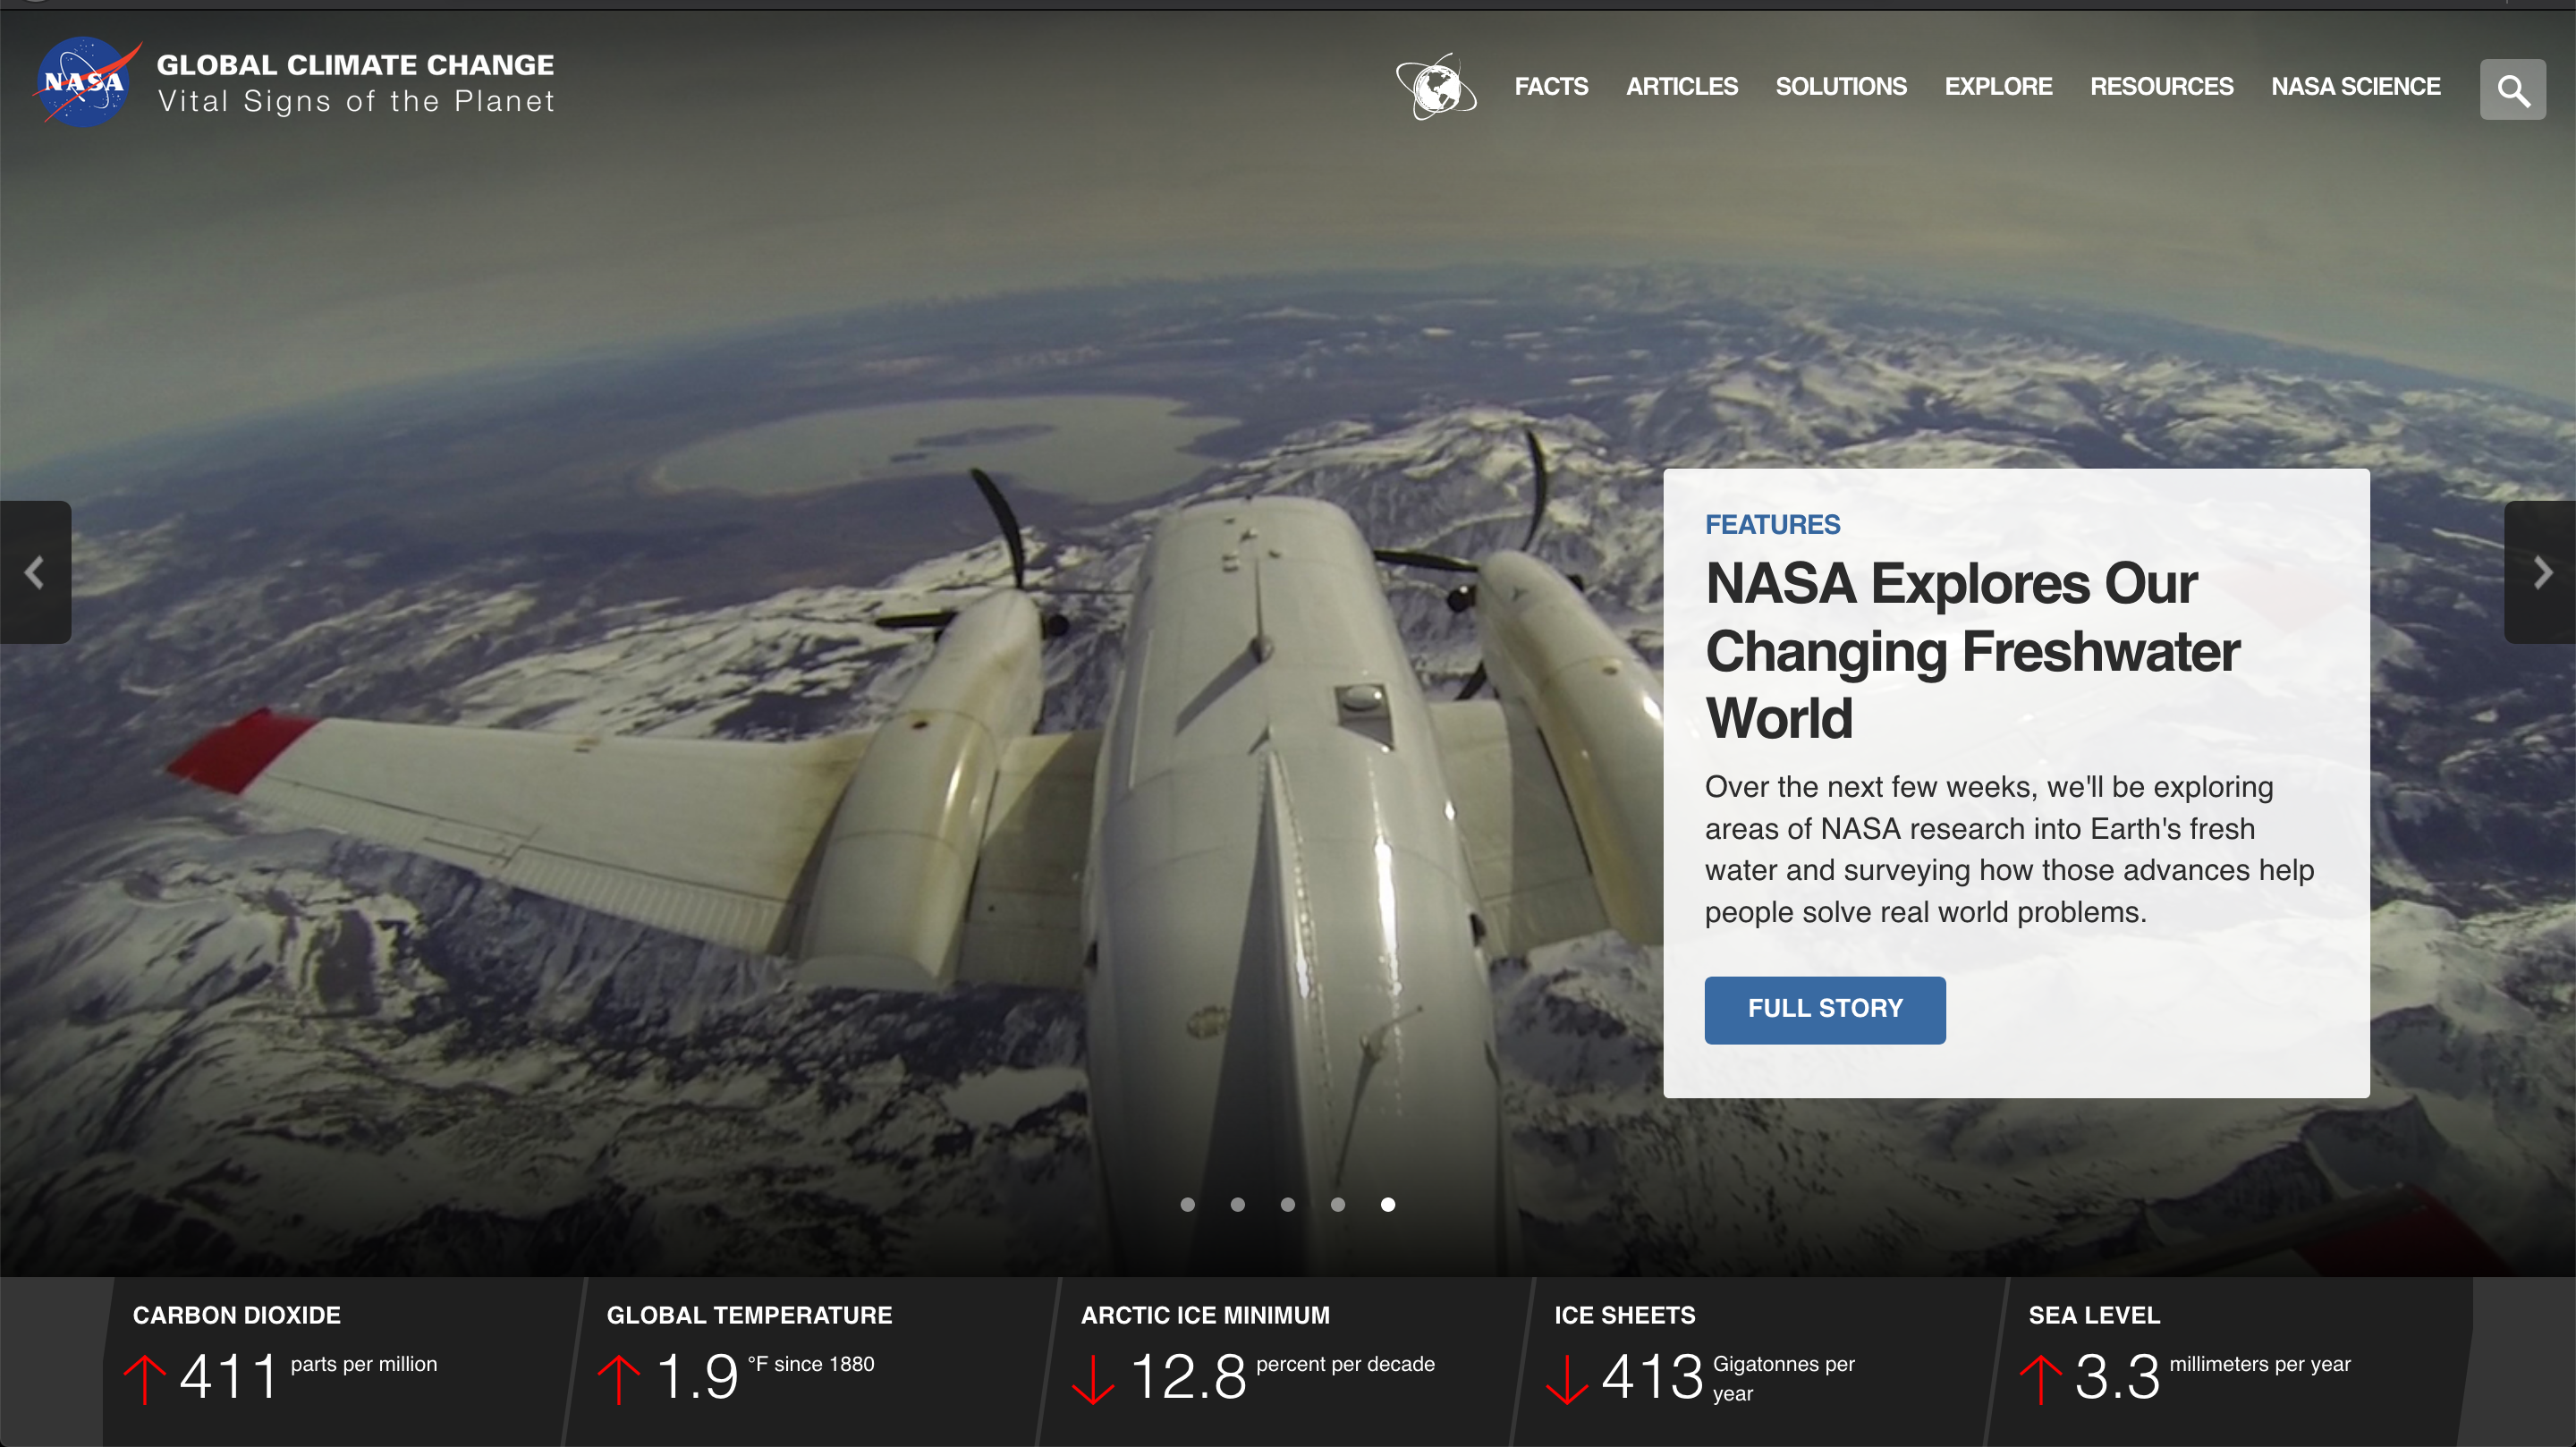Viewport: 2576px width, 1447px height.
Task: Click the red up arrow beside 411
Action: click(x=145, y=1379)
